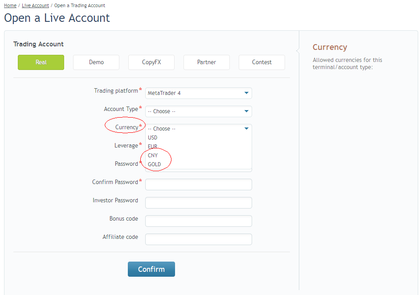This screenshot has width=420, height=295.
Task: Open the Trading platform dropdown
Action: tap(198, 93)
